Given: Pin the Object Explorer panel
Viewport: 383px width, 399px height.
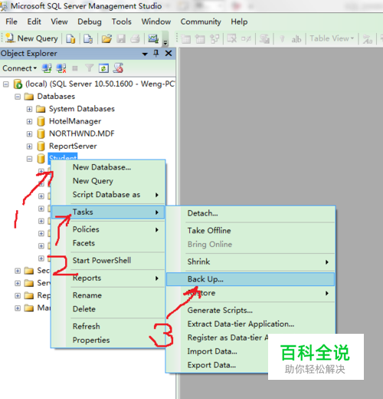Looking at the screenshot, I should (156, 53).
